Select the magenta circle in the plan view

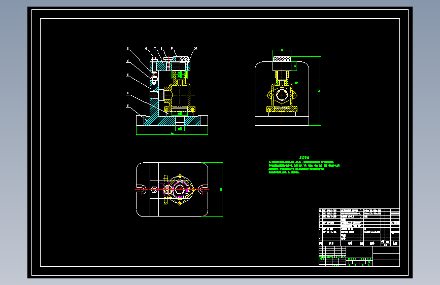[x=180, y=190]
